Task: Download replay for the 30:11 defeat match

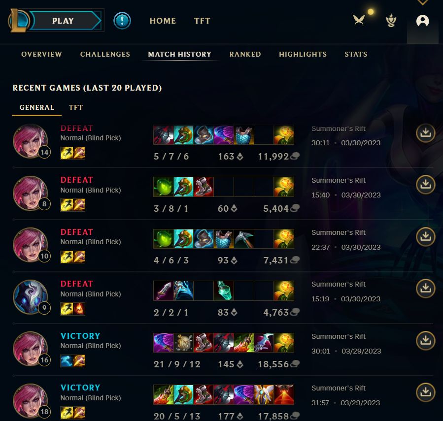Action: 425,132
